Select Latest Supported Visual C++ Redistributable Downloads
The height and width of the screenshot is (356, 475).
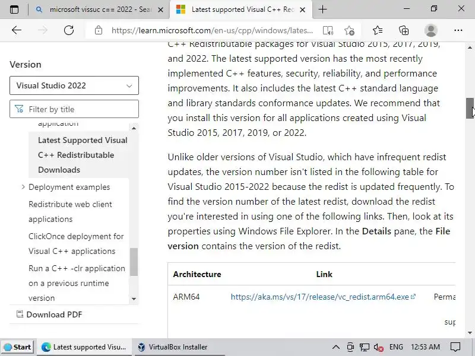tap(83, 155)
